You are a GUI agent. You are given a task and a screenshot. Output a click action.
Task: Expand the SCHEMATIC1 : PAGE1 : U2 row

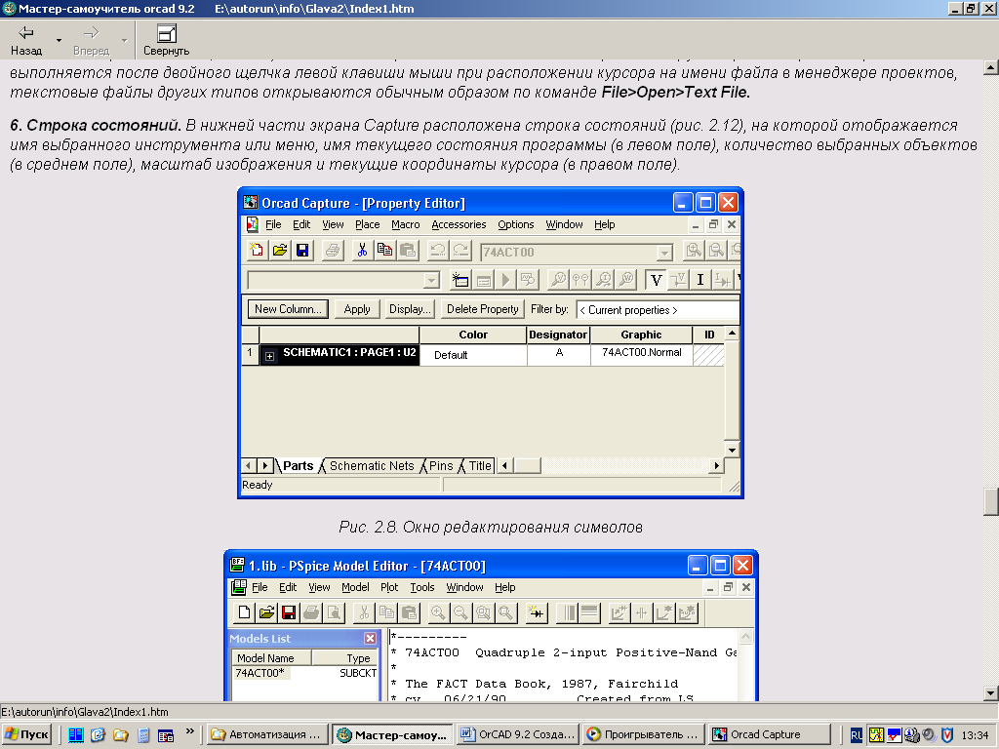pos(269,356)
